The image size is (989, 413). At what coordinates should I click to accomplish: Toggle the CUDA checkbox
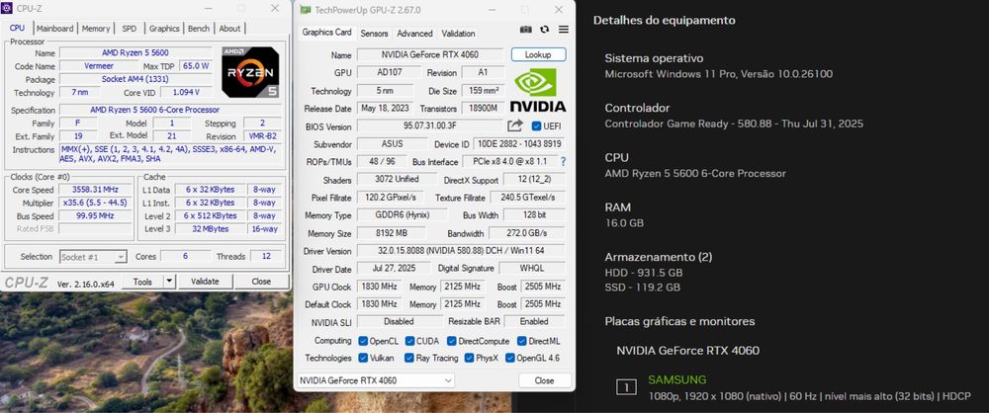pos(410,341)
